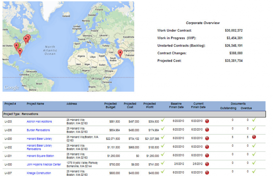Click the North Atlantic Ocean map label

(50, 50)
